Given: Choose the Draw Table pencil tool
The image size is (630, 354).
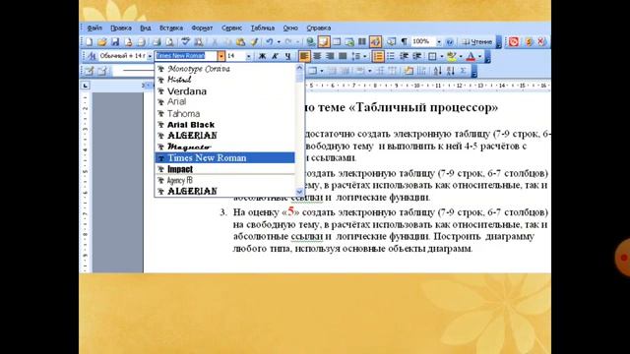Looking at the screenshot, I should pyautogui.click(x=90, y=71).
